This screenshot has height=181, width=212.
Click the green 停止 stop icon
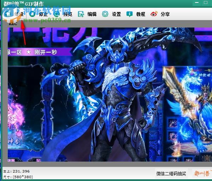tap(32, 14)
